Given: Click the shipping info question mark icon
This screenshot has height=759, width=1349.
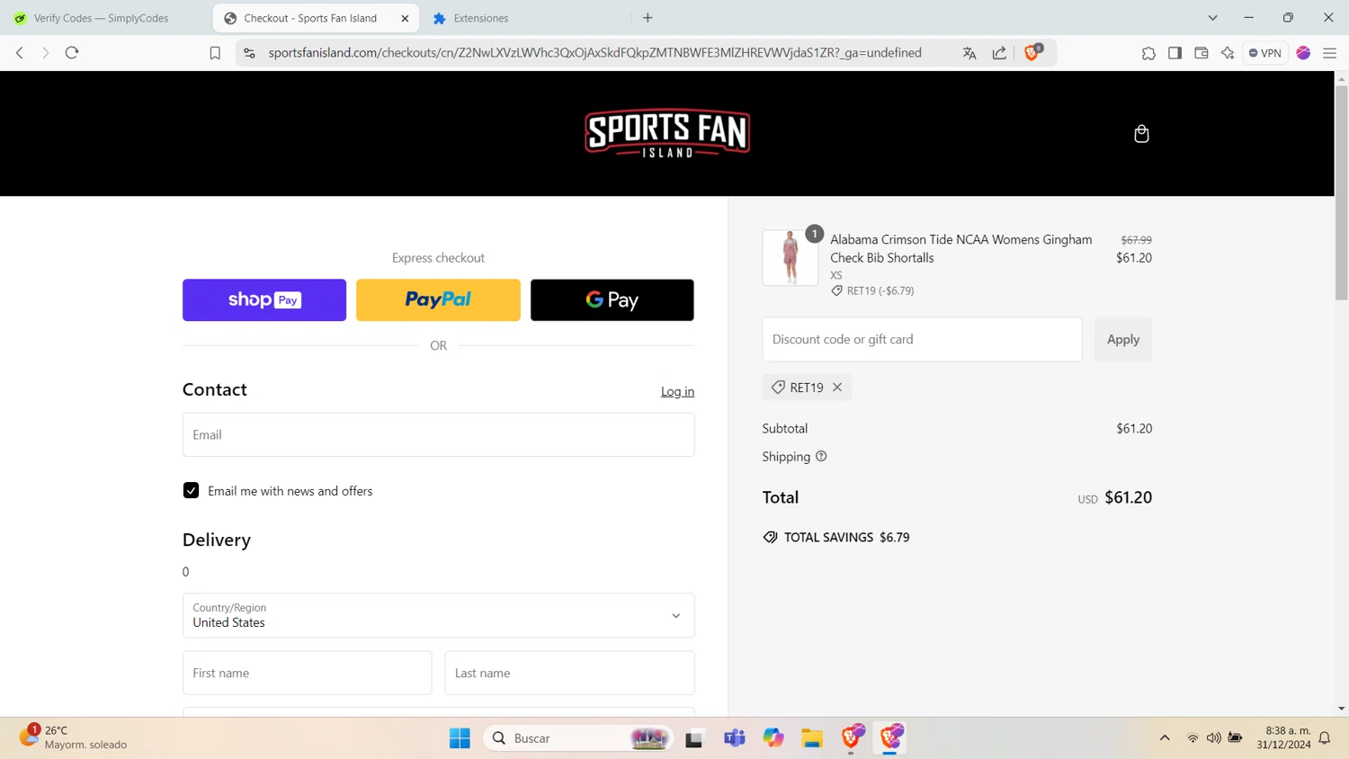Looking at the screenshot, I should click(x=821, y=456).
